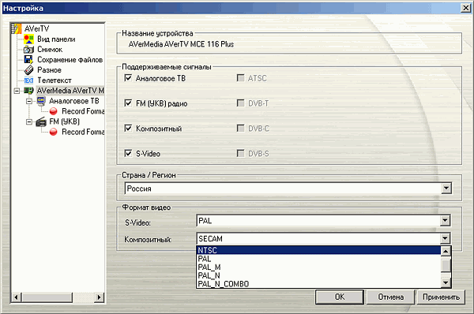
Task: Select Вид панели in the tree
Action: [56, 39]
